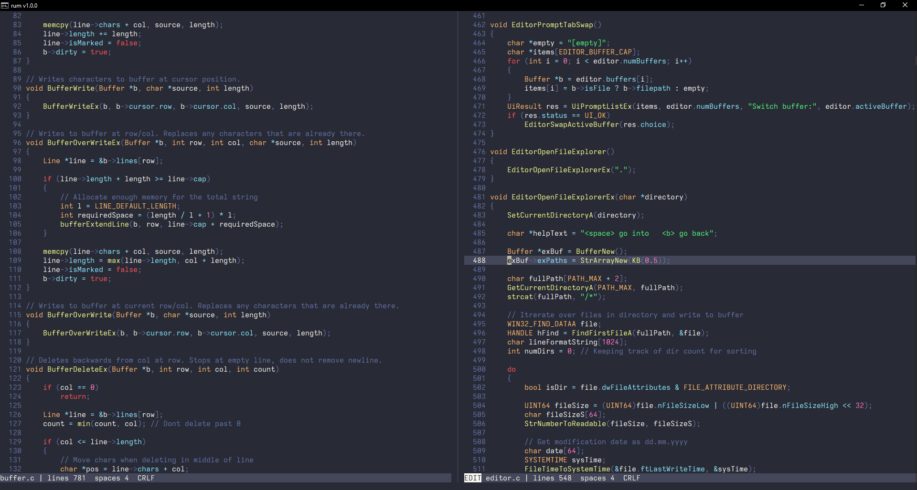Click CRLF line ending in buffer.c status bar
This screenshot has width=917, height=490.
point(146,478)
